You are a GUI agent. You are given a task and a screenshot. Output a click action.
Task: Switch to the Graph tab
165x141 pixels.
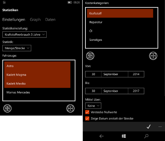pos(35,20)
